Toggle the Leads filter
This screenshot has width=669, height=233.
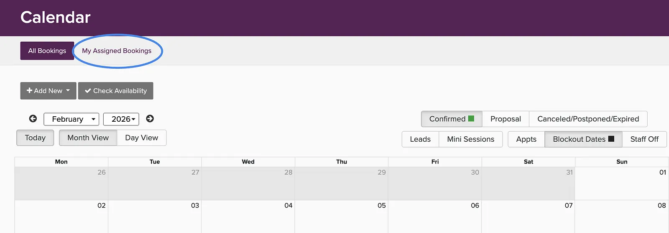420,139
